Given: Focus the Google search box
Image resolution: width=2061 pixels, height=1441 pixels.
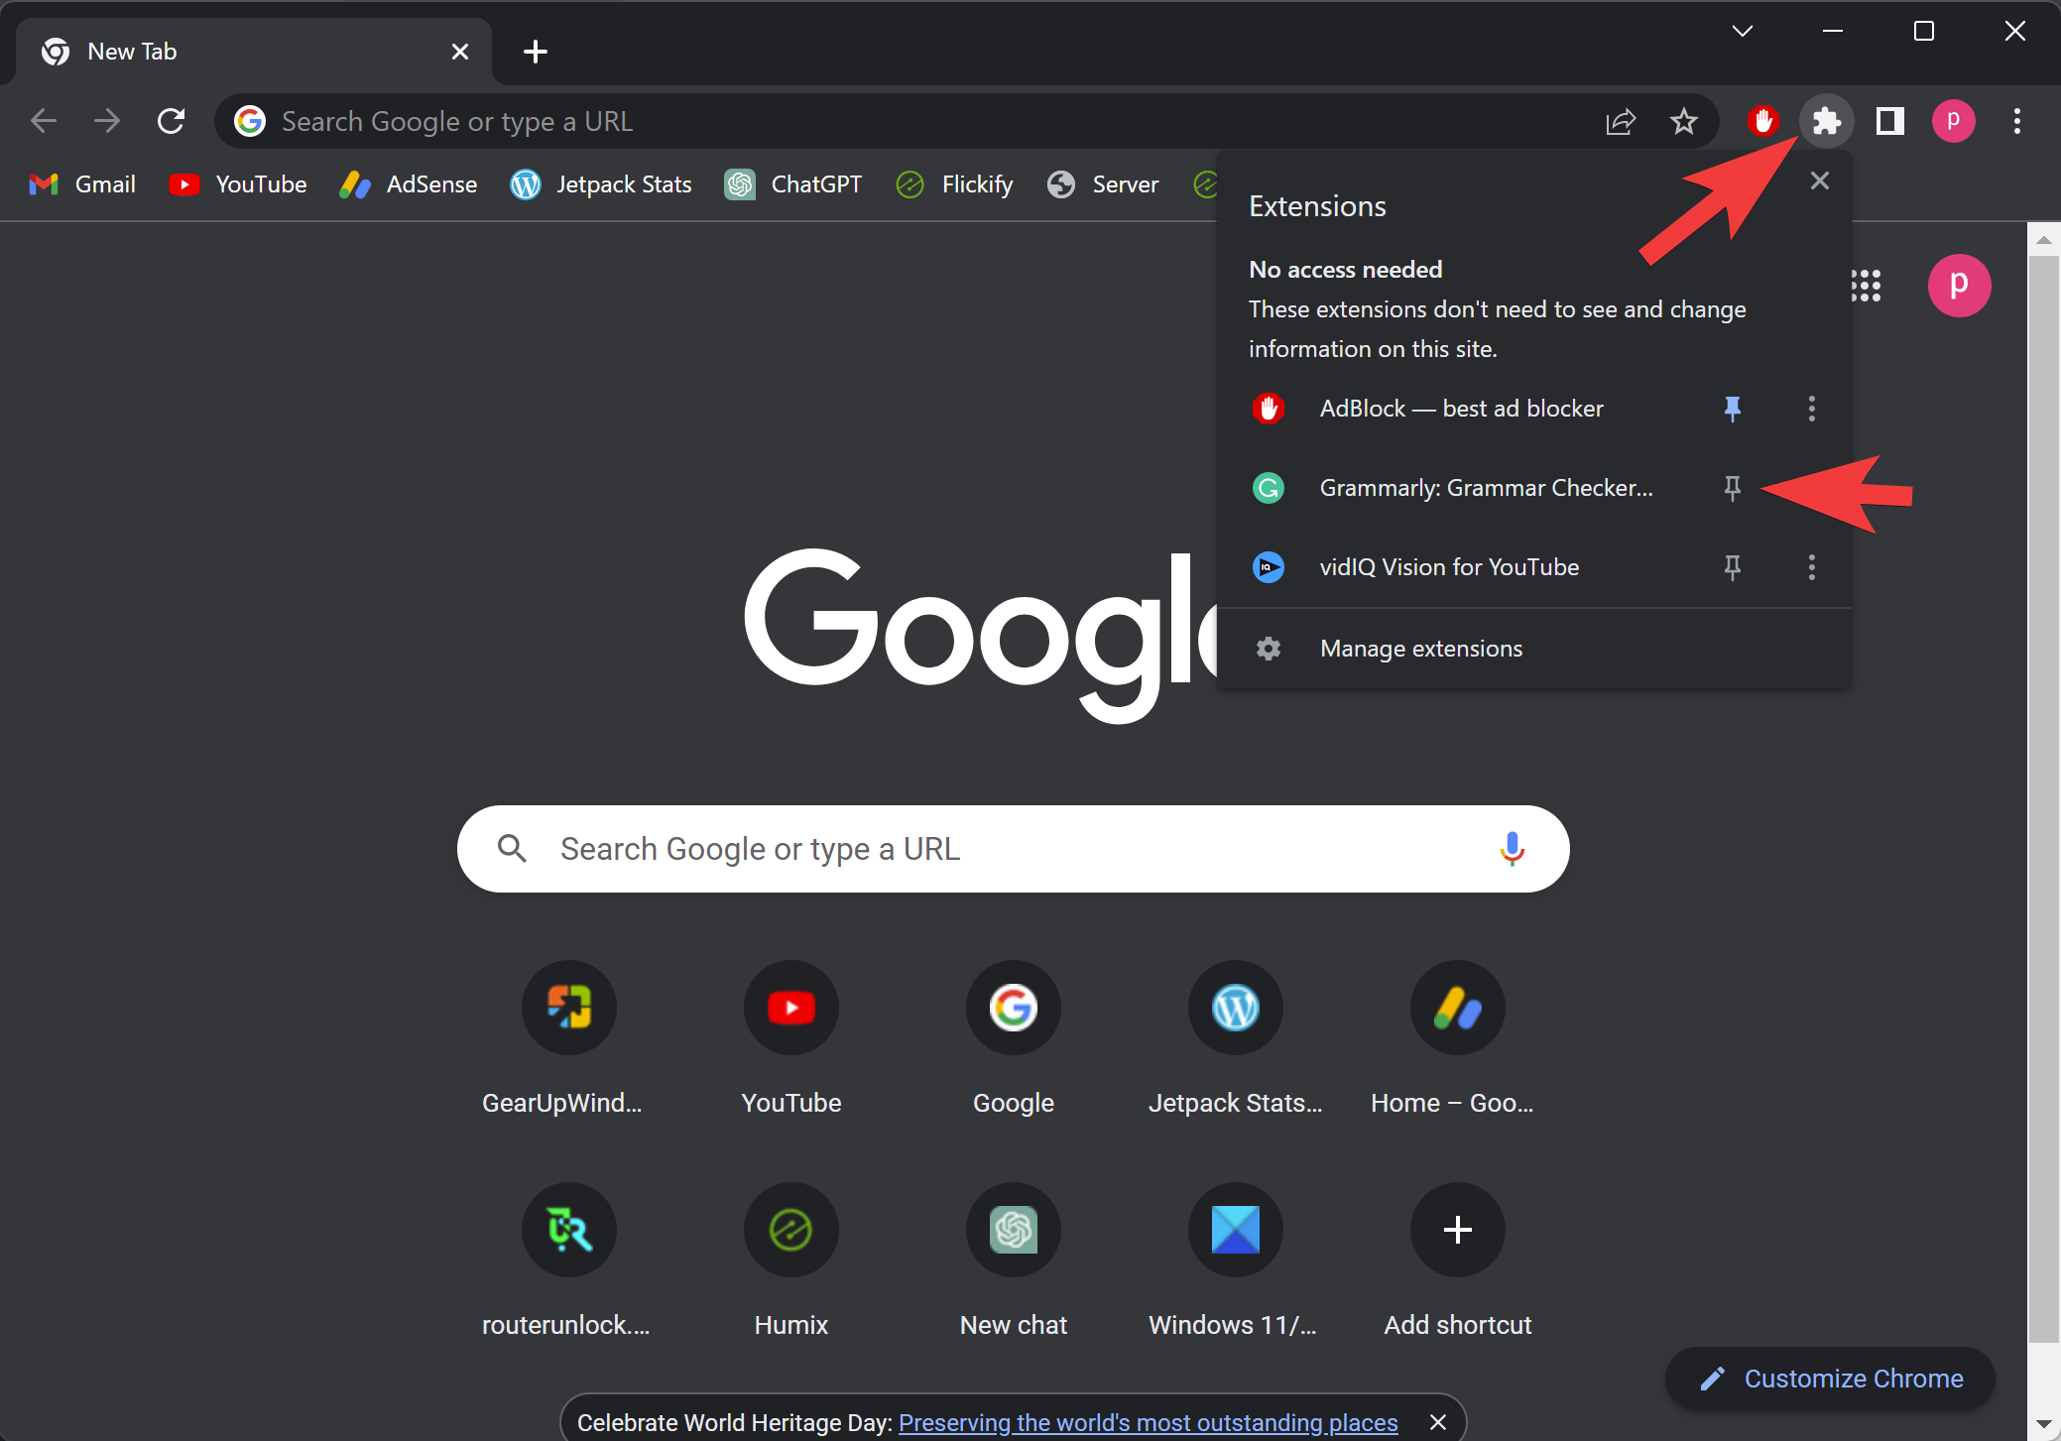Looking at the screenshot, I should coord(1013,849).
